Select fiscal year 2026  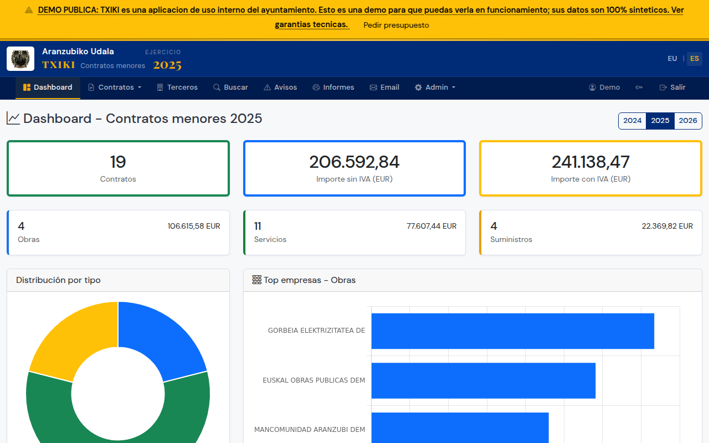coord(688,121)
